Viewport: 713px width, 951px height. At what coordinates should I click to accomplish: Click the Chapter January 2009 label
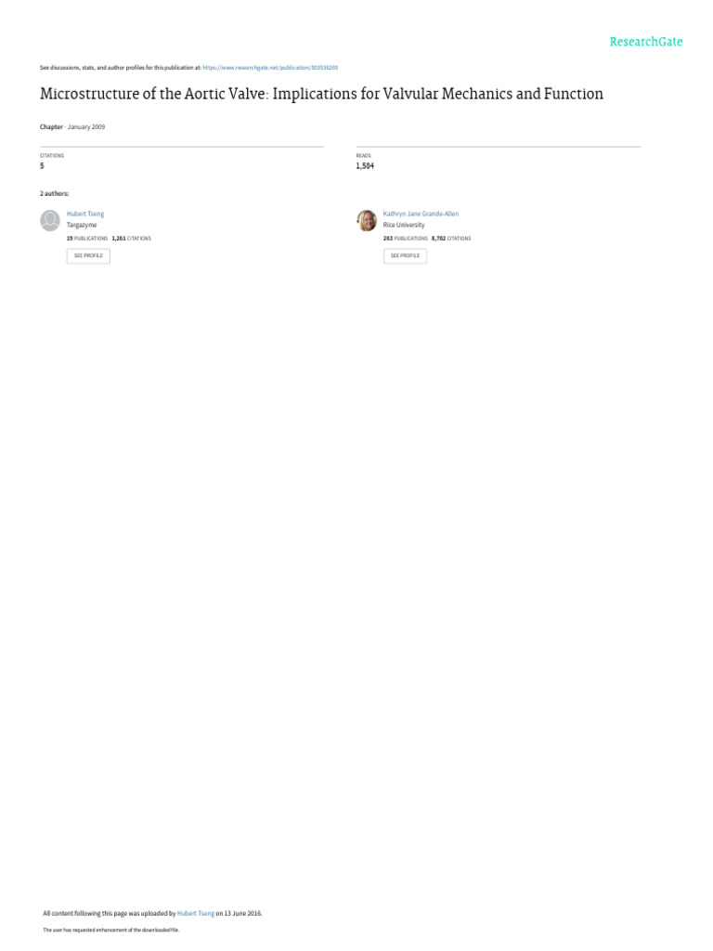pyautogui.click(x=72, y=127)
